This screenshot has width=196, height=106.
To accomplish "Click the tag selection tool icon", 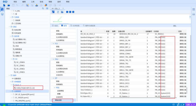I will coord(54,12).
